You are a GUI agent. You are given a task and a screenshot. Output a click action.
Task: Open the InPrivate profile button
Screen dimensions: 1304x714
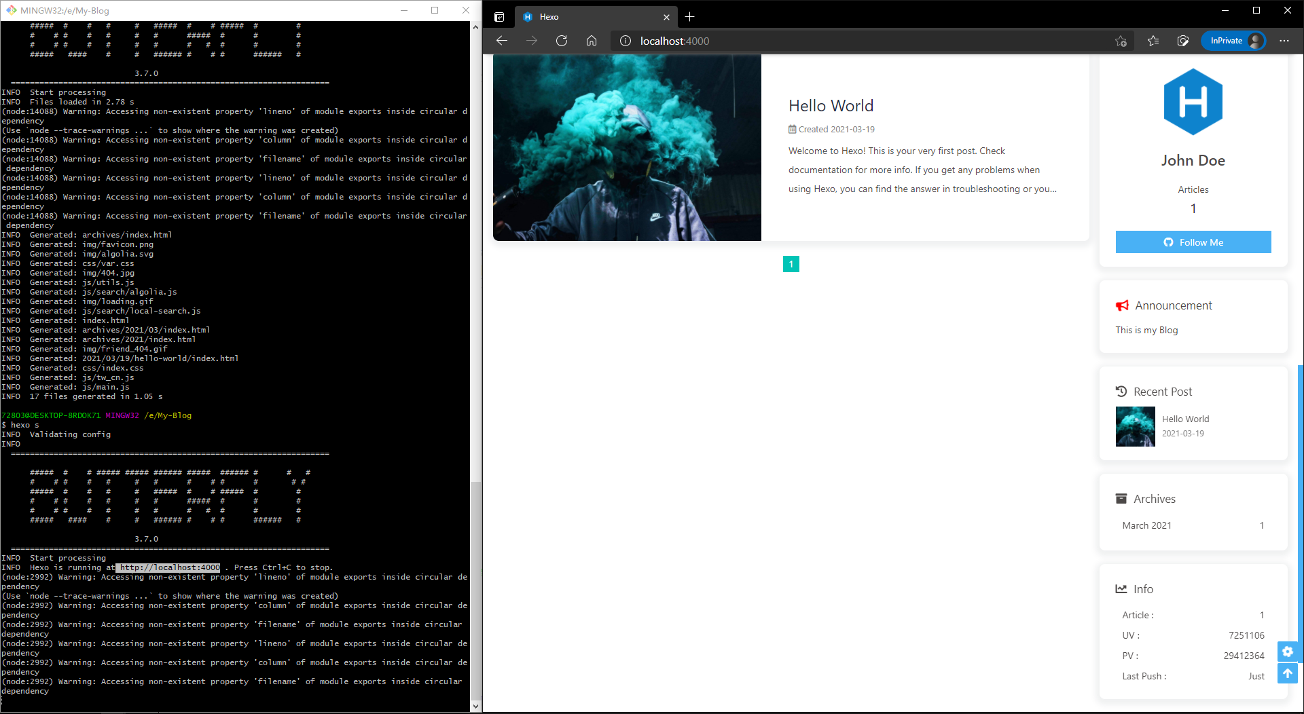[1233, 41]
